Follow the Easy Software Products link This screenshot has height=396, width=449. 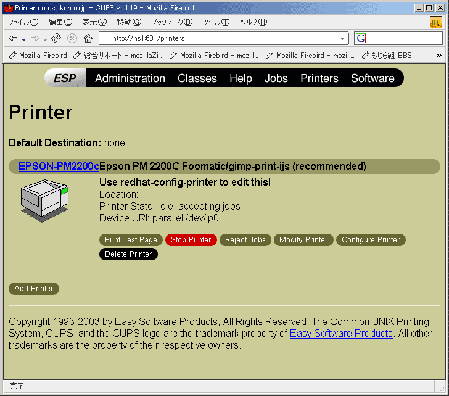341,333
